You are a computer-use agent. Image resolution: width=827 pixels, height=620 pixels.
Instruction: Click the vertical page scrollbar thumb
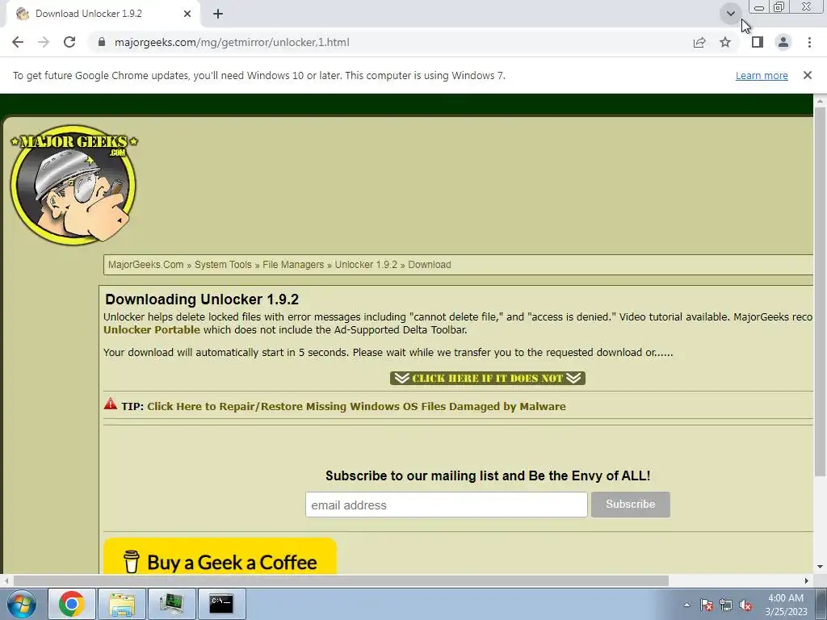pyautogui.click(x=820, y=291)
